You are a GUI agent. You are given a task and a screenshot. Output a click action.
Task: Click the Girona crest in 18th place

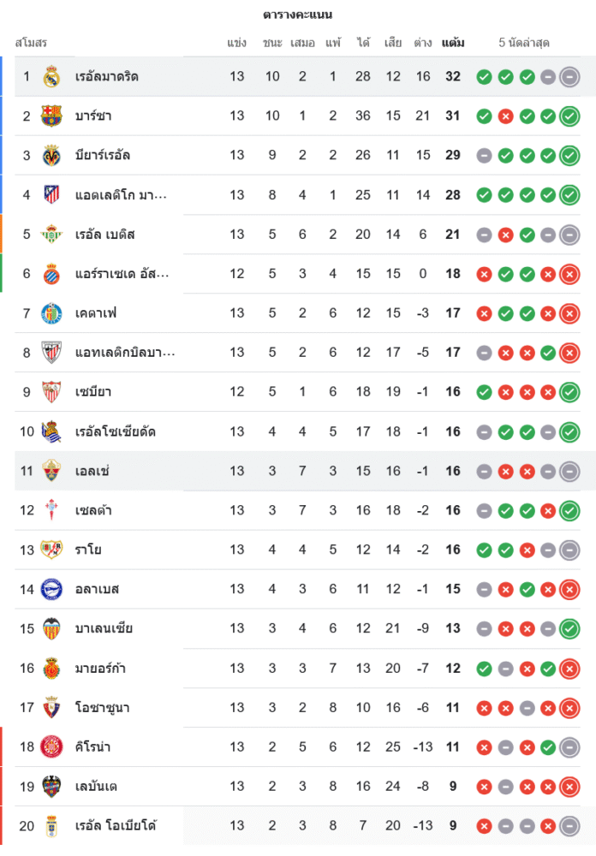point(51,746)
